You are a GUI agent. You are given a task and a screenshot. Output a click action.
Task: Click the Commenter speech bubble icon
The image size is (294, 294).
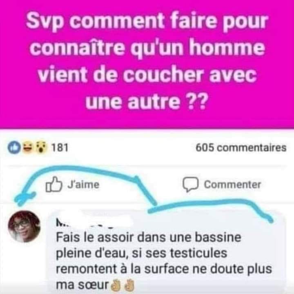coord(191,185)
